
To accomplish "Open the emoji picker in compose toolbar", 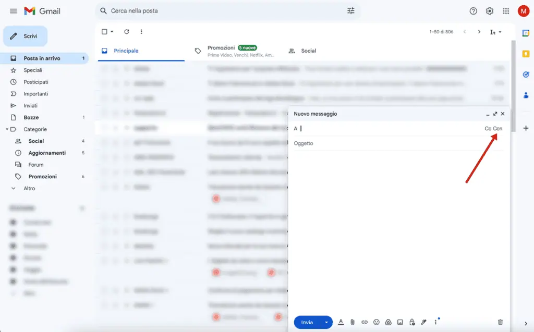I will [377, 322].
